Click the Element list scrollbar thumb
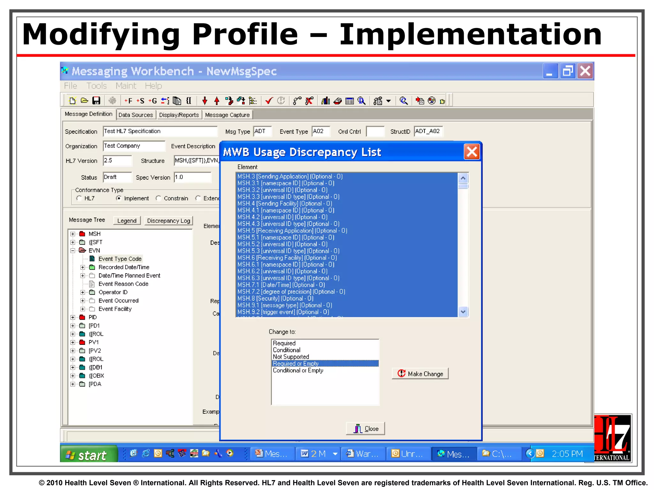 point(463,186)
